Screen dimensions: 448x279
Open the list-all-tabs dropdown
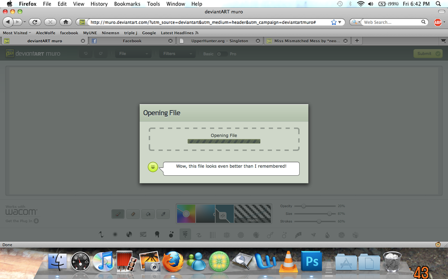[x=443, y=41]
